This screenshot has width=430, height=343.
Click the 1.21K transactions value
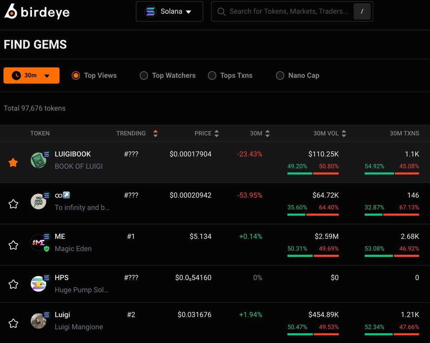(410, 315)
